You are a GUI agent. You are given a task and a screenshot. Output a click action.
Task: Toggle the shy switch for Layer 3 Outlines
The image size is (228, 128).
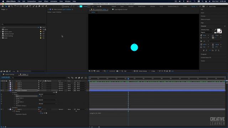click(x=39, y=90)
